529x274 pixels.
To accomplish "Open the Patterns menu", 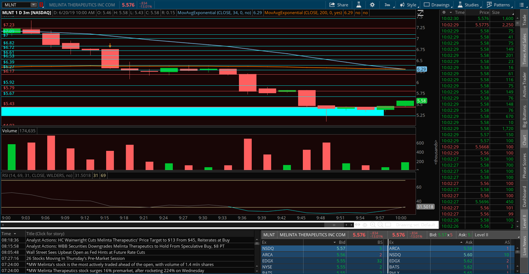I will click(499, 5).
